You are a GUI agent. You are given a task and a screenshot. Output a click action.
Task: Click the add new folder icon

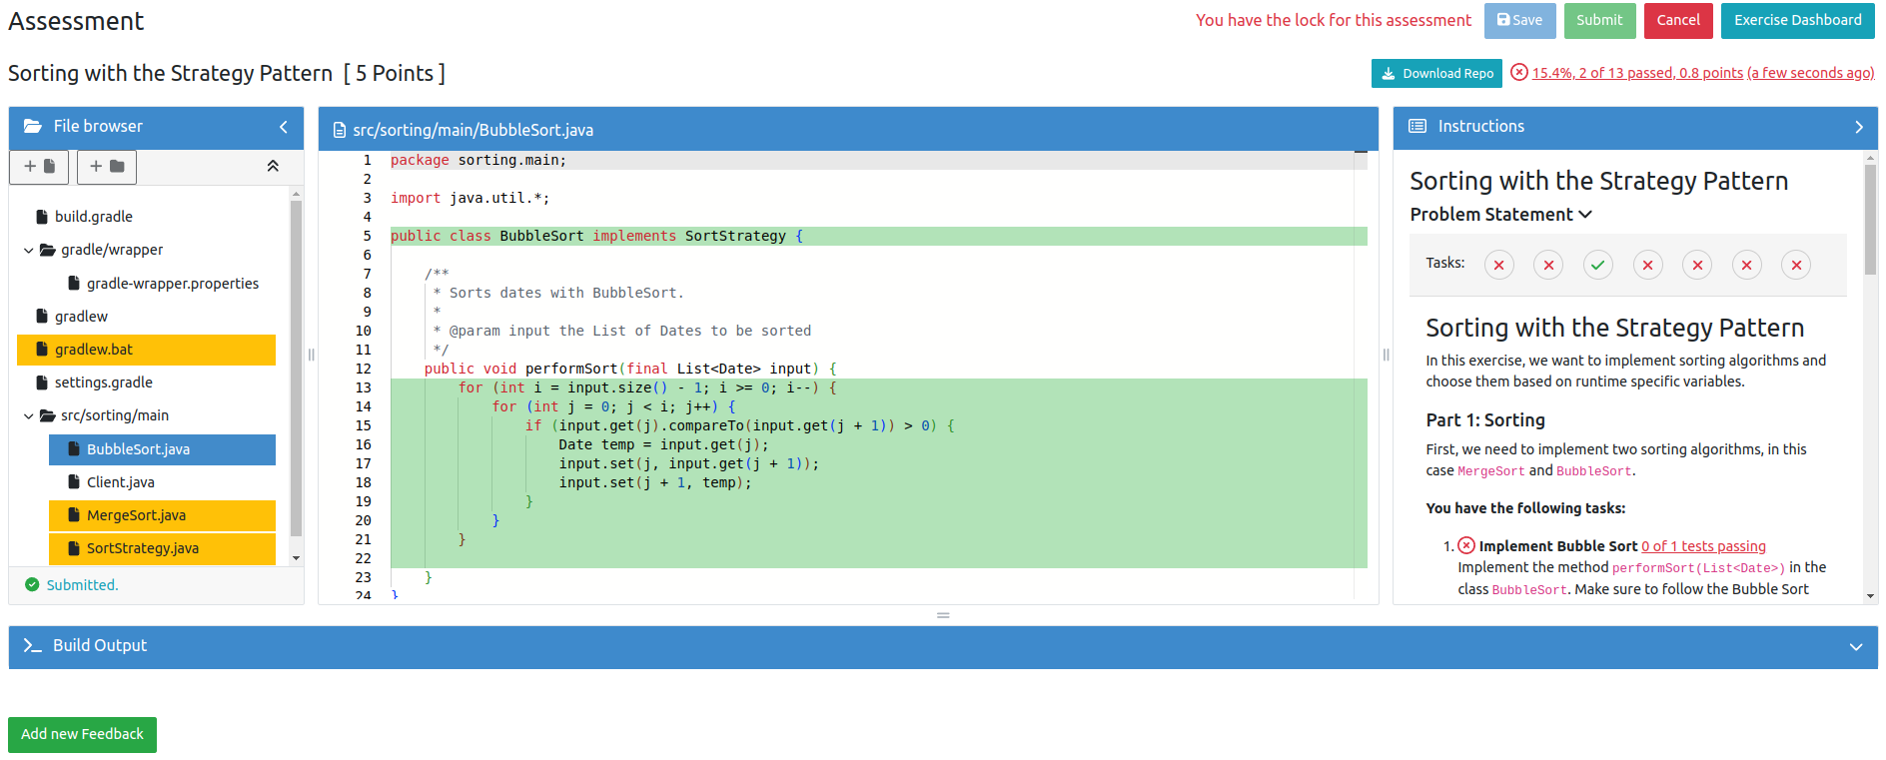click(x=107, y=167)
